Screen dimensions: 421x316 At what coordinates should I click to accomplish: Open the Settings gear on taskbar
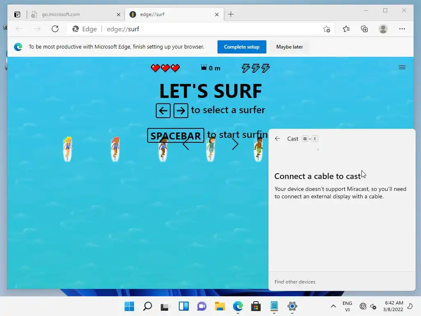pyautogui.click(x=292, y=306)
